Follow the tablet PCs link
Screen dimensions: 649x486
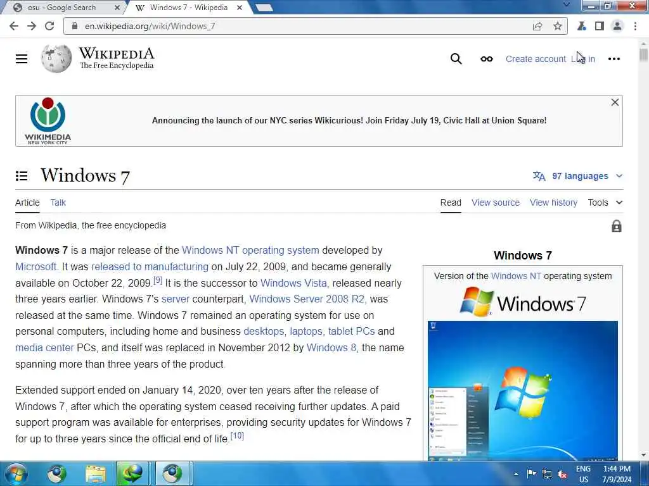[351, 332]
